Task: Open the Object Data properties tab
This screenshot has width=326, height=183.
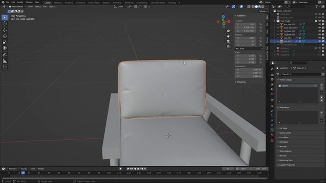Action: tap(272, 130)
